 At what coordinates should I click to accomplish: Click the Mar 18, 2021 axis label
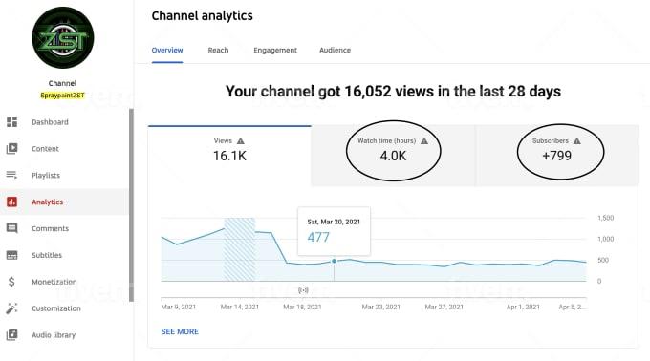(302, 307)
